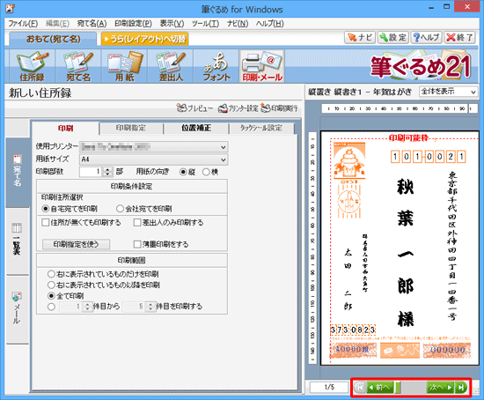Viewport: 484px width, 400px height.
Task: Click the 印刷指定を使う button
Action: pyautogui.click(x=76, y=244)
